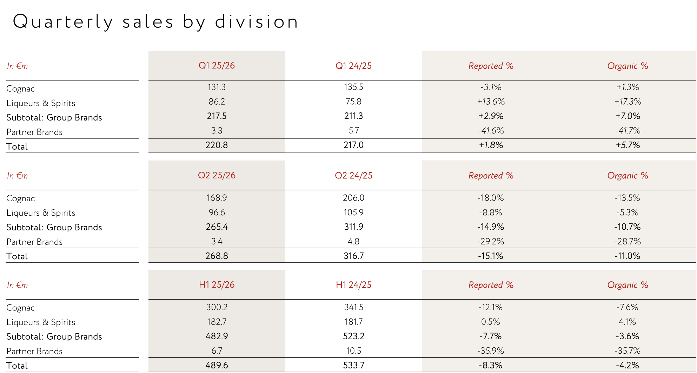Select H1 Cognac value 300.2
Screen dimensions: 697x373
click(x=217, y=307)
